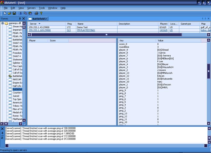The image size is (211, 153).
Task: Click the Copy toolbar icon
Action: click(x=25, y=13)
